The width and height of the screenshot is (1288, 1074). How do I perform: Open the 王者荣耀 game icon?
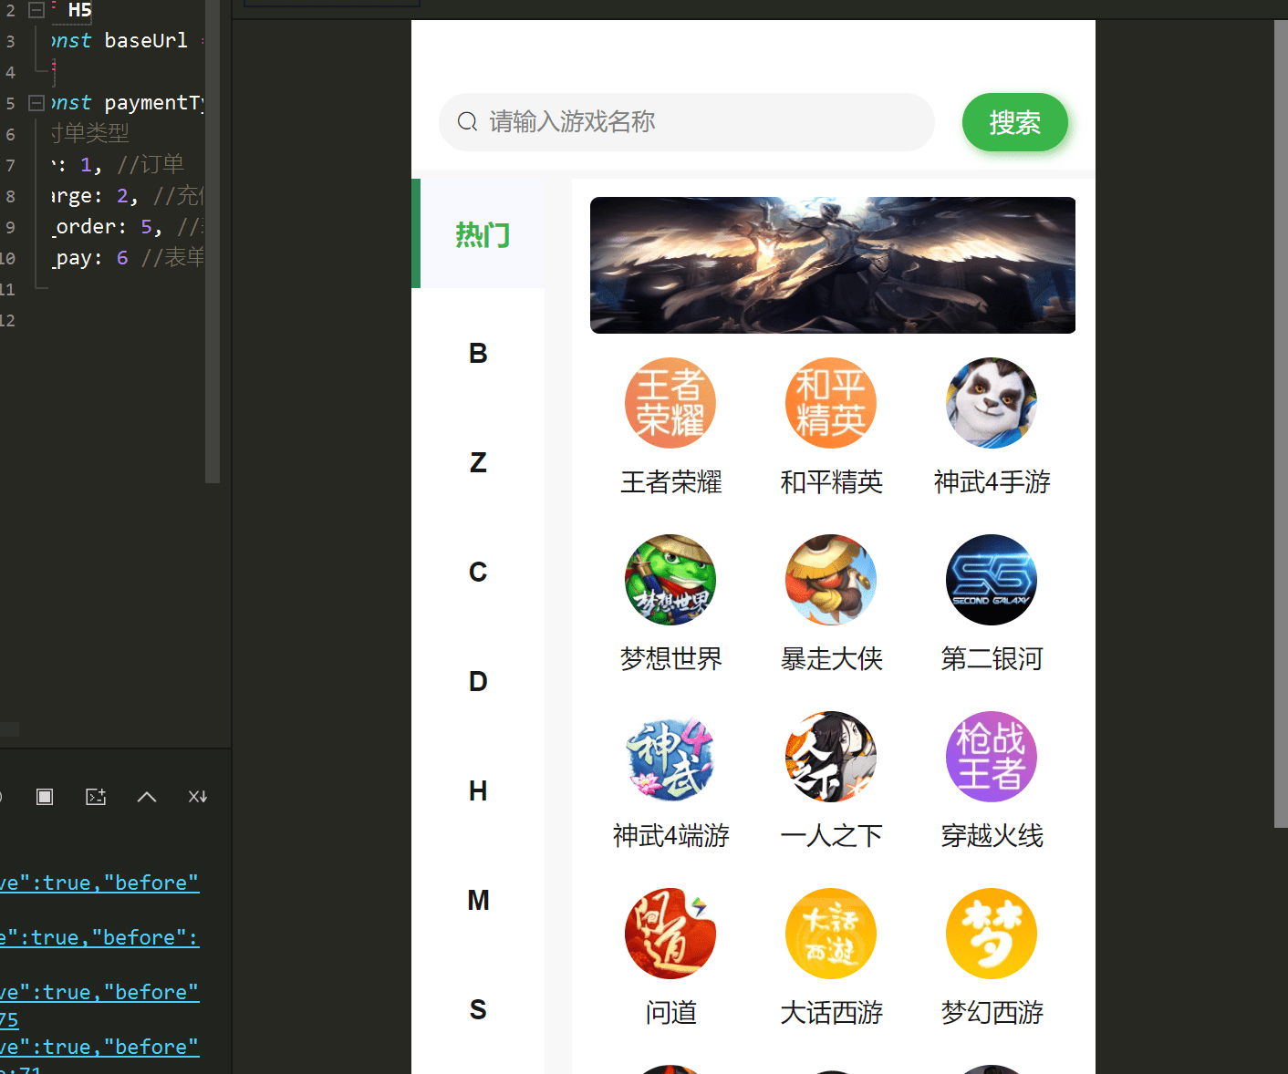670,403
